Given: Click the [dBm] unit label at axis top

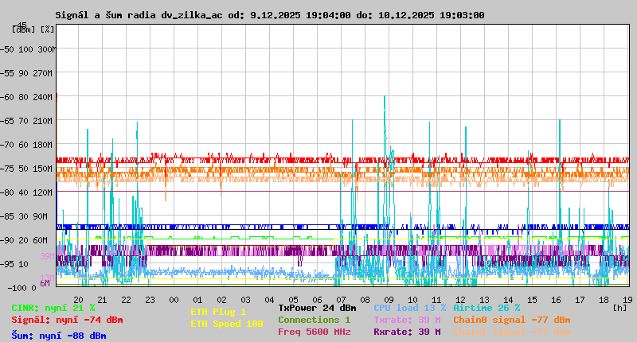Looking at the screenshot, I should (22, 29).
